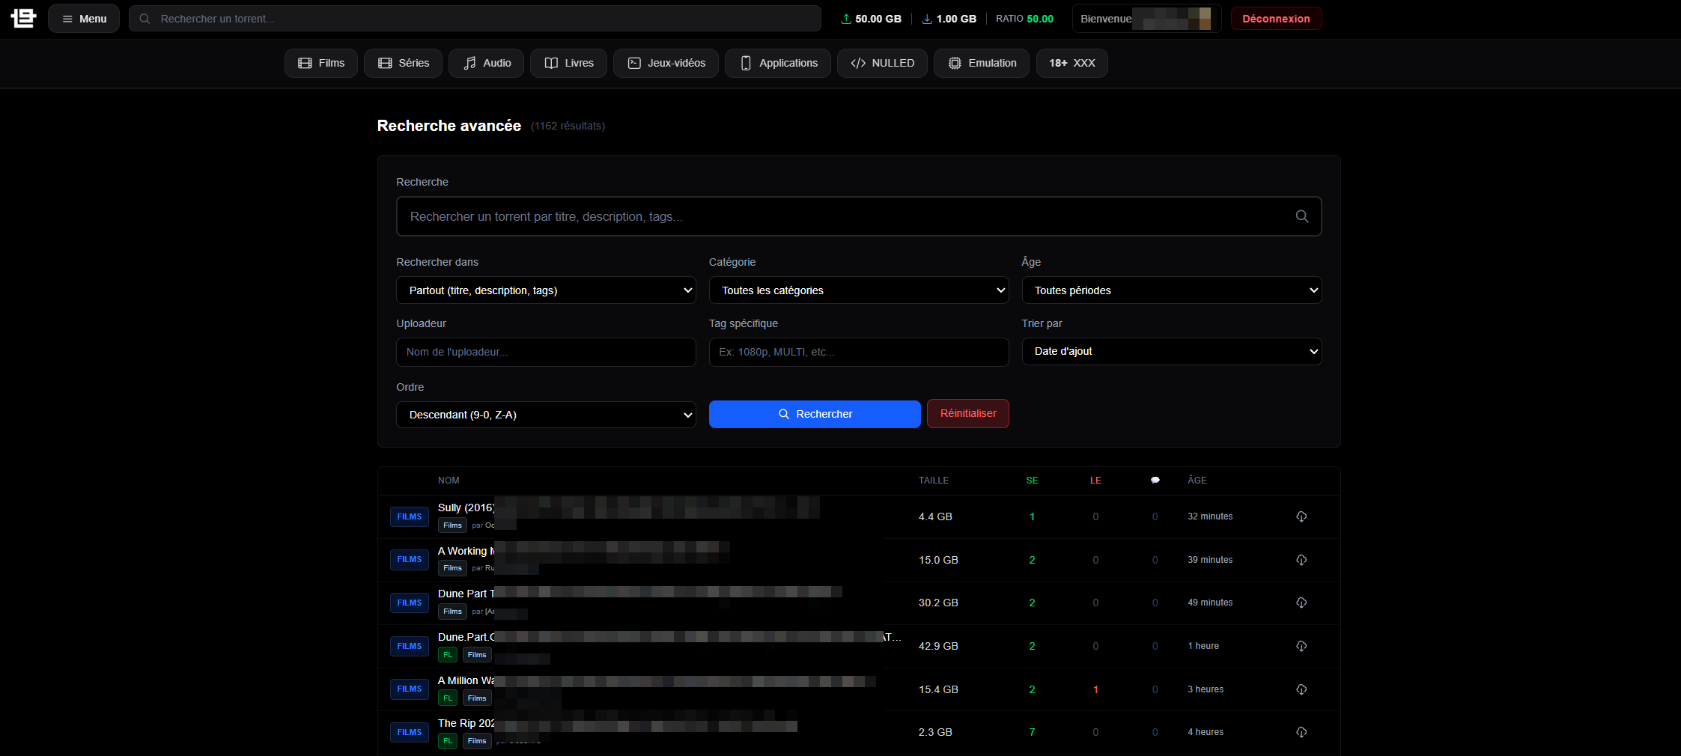The height and width of the screenshot is (756, 1681).
Task: Change the Ordre dropdown selection
Action: 545,415
